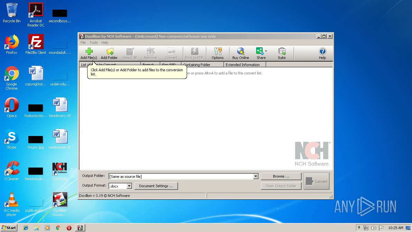
Task: Open the Skype desktop shortcut
Action: click(x=12, y=140)
